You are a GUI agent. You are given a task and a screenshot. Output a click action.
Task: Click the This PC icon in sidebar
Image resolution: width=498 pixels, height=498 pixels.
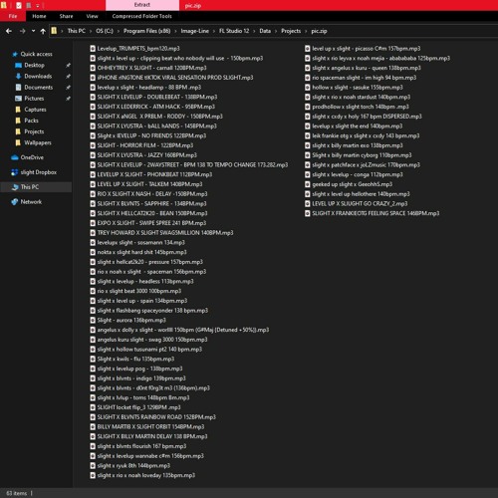tap(15, 187)
